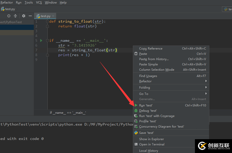Screen dimensions: 232x153
Task: Open the Run menu in menu bar
Action: pos(19,3)
